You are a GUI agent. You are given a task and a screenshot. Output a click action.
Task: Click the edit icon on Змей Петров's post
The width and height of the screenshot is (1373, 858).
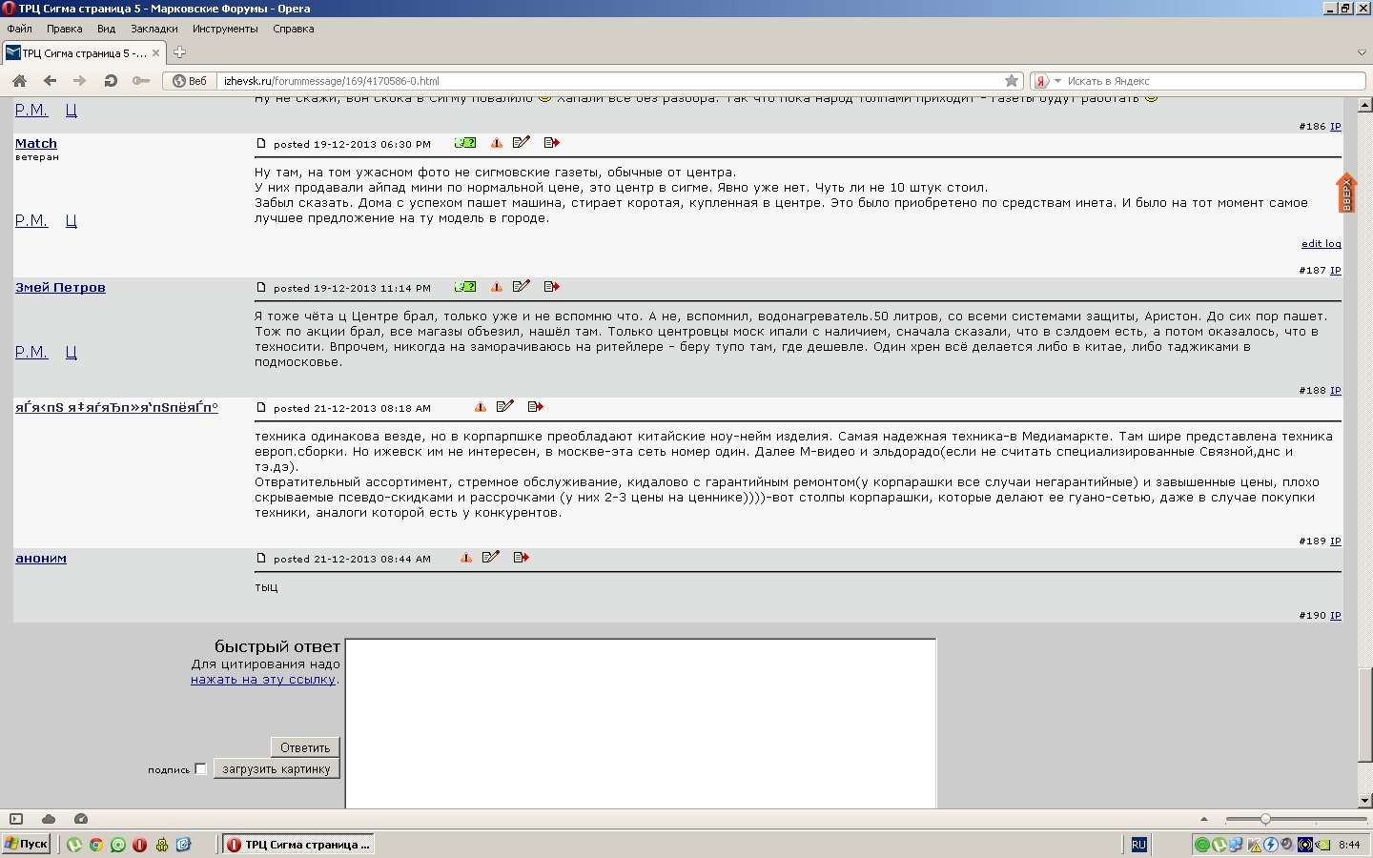pyautogui.click(x=521, y=287)
